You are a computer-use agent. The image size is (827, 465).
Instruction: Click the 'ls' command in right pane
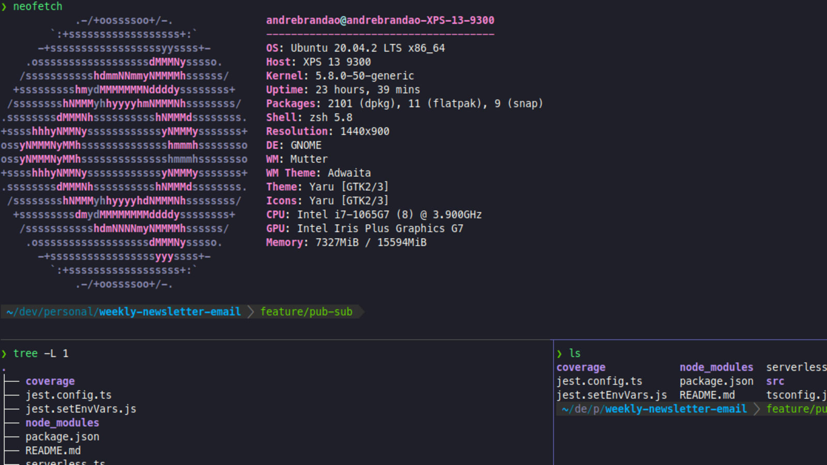tap(575, 354)
